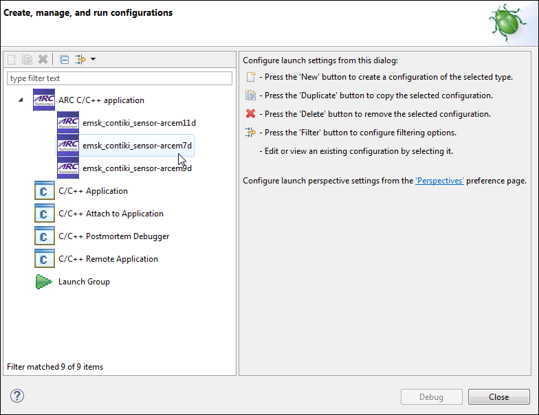Click the green bug debug icon in header
Screen dimensions: 539x415
[x=507, y=23]
